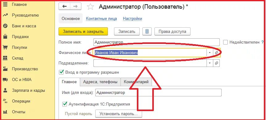
Task: Open Права доступа
Action: click(x=172, y=31)
